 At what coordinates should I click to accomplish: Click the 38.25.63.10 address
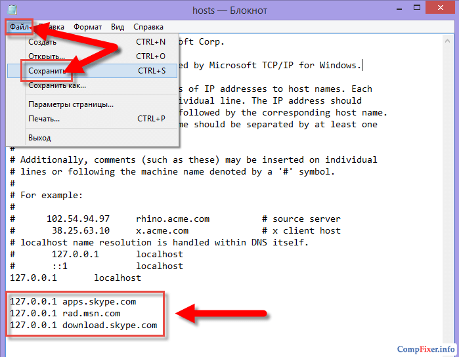point(81,230)
